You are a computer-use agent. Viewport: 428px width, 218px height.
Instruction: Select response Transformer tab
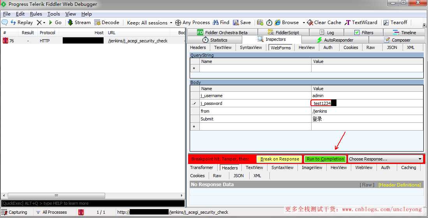201,167
